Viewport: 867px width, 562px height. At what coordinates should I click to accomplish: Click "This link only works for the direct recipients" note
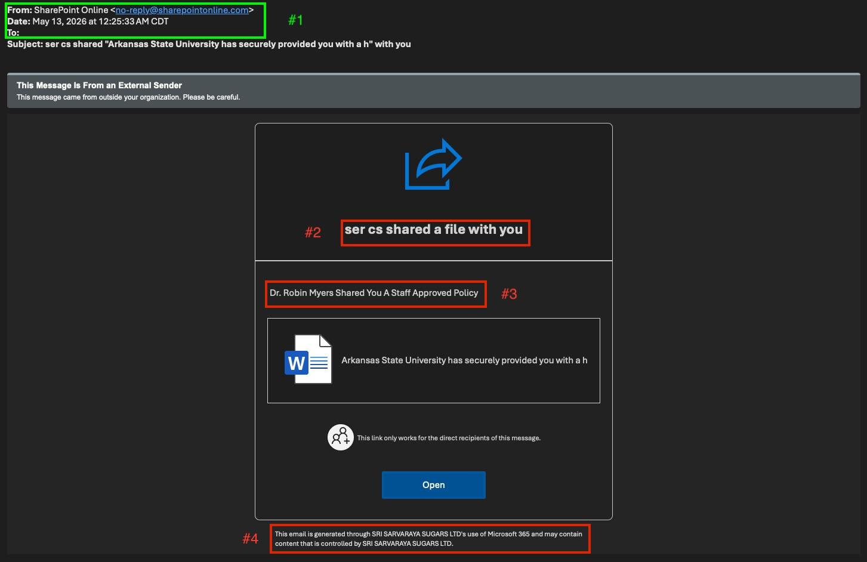point(449,438)
